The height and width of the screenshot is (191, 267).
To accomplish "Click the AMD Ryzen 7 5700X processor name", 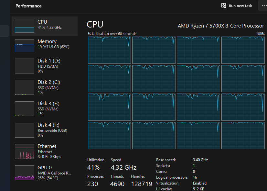I will click(221, 26).
